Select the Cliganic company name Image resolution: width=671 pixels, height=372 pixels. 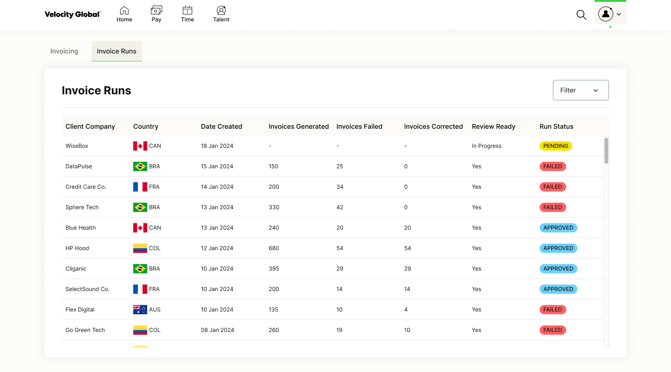tap(76, 269)
